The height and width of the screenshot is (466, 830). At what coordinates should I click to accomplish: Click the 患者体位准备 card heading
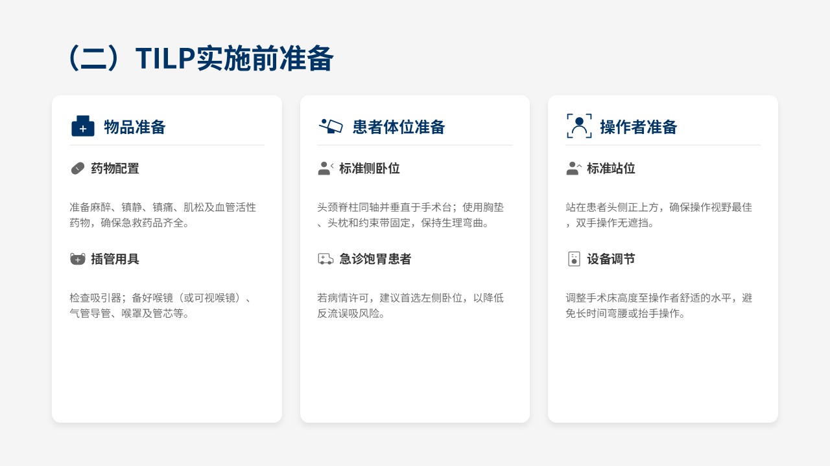pyautogui.click(x=399, y=127)
